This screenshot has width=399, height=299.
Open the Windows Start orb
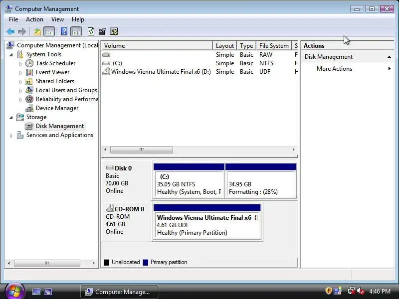click(x=15, y=291)
